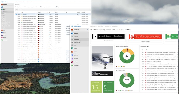Viewport: 179px width, 94px height.
Task: Open Artifacts in Work Items window sidebar
Action: [x=4, y=37]
